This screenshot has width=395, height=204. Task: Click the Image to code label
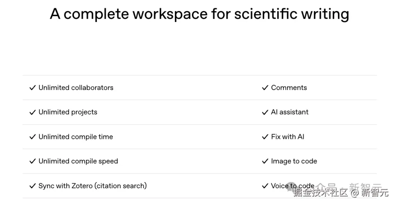click(x=294, y=161)
